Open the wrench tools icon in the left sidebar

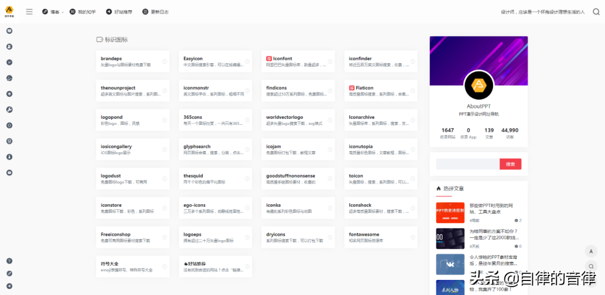[10, 110]
